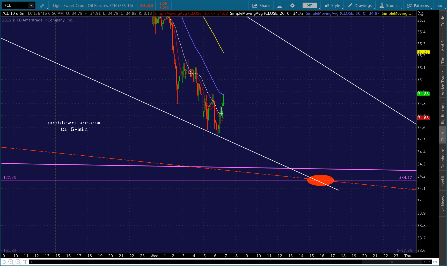Click the truncated yellow SimpleMoving... study label

tap(396, 13)
